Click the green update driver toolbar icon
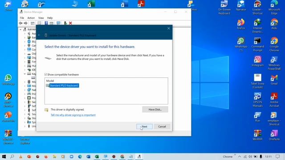The image size is (285, 160). pos(65,23)
